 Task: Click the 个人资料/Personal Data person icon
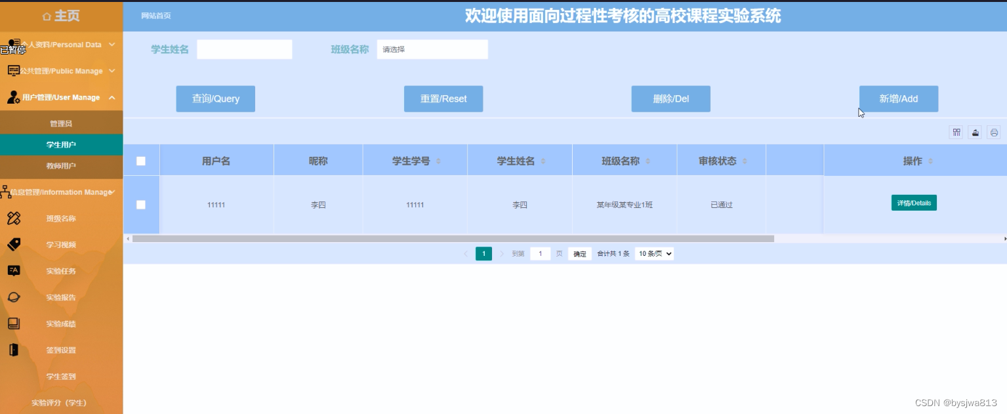pyautogui.click(x=14, y=45)
